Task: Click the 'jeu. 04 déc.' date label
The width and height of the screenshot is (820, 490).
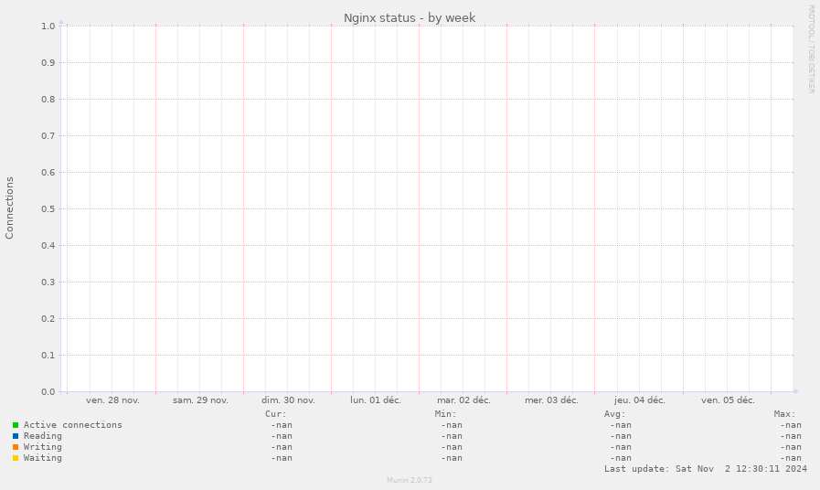Action: pos(640,400)
